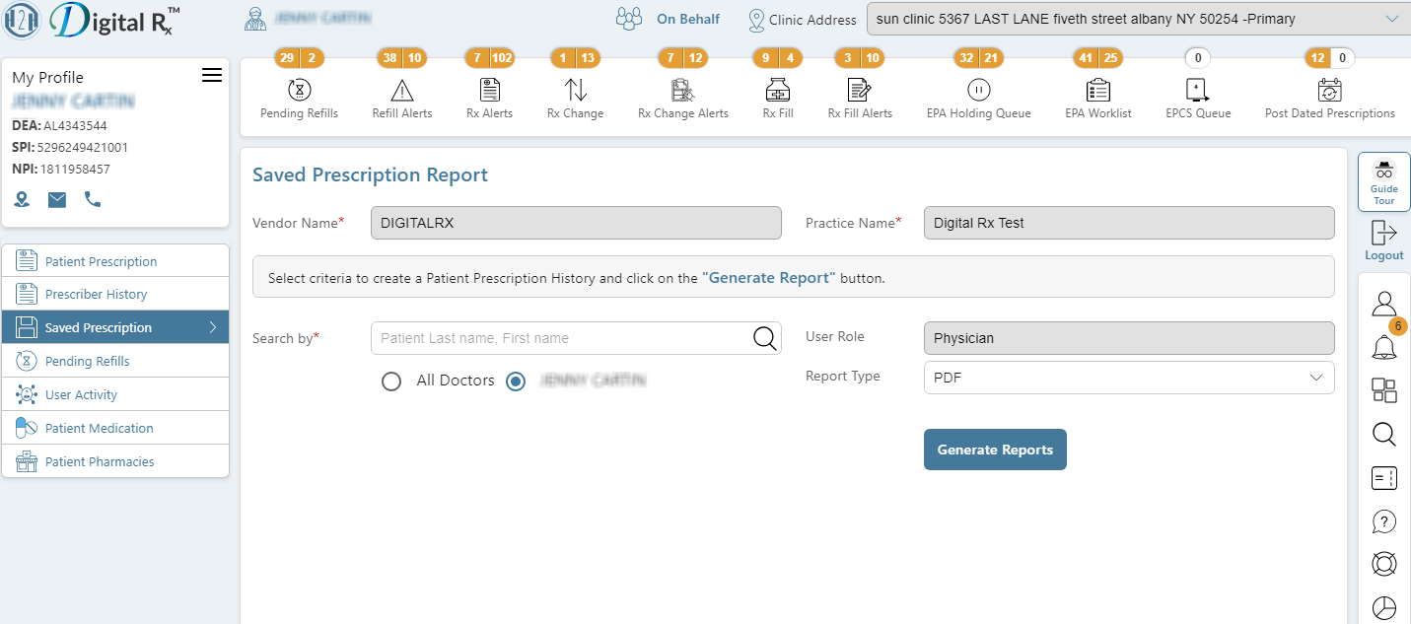Click the Logout button
Viewport: 1411px width, 624px height.
pyautogui.click(x=1384, y=241)
